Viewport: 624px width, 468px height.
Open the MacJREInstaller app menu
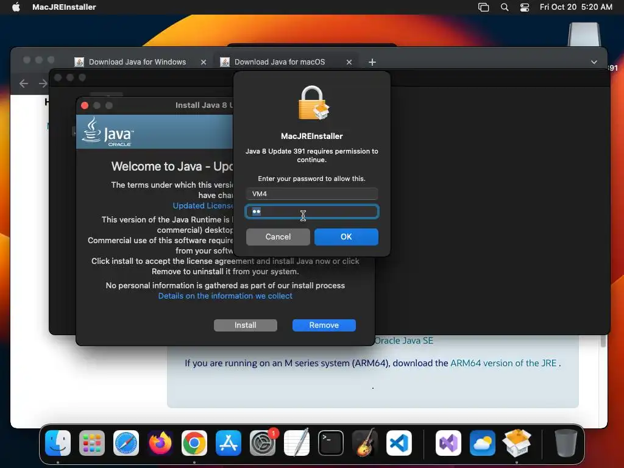click(64, 7)
